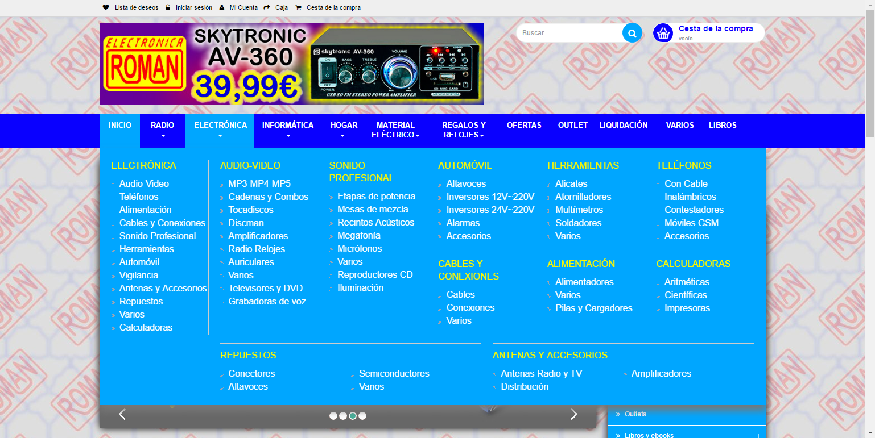Open the Automóvil heading link
Image resolution: width=875 pixels, height=438 pixels.
(x=465, y=165)
